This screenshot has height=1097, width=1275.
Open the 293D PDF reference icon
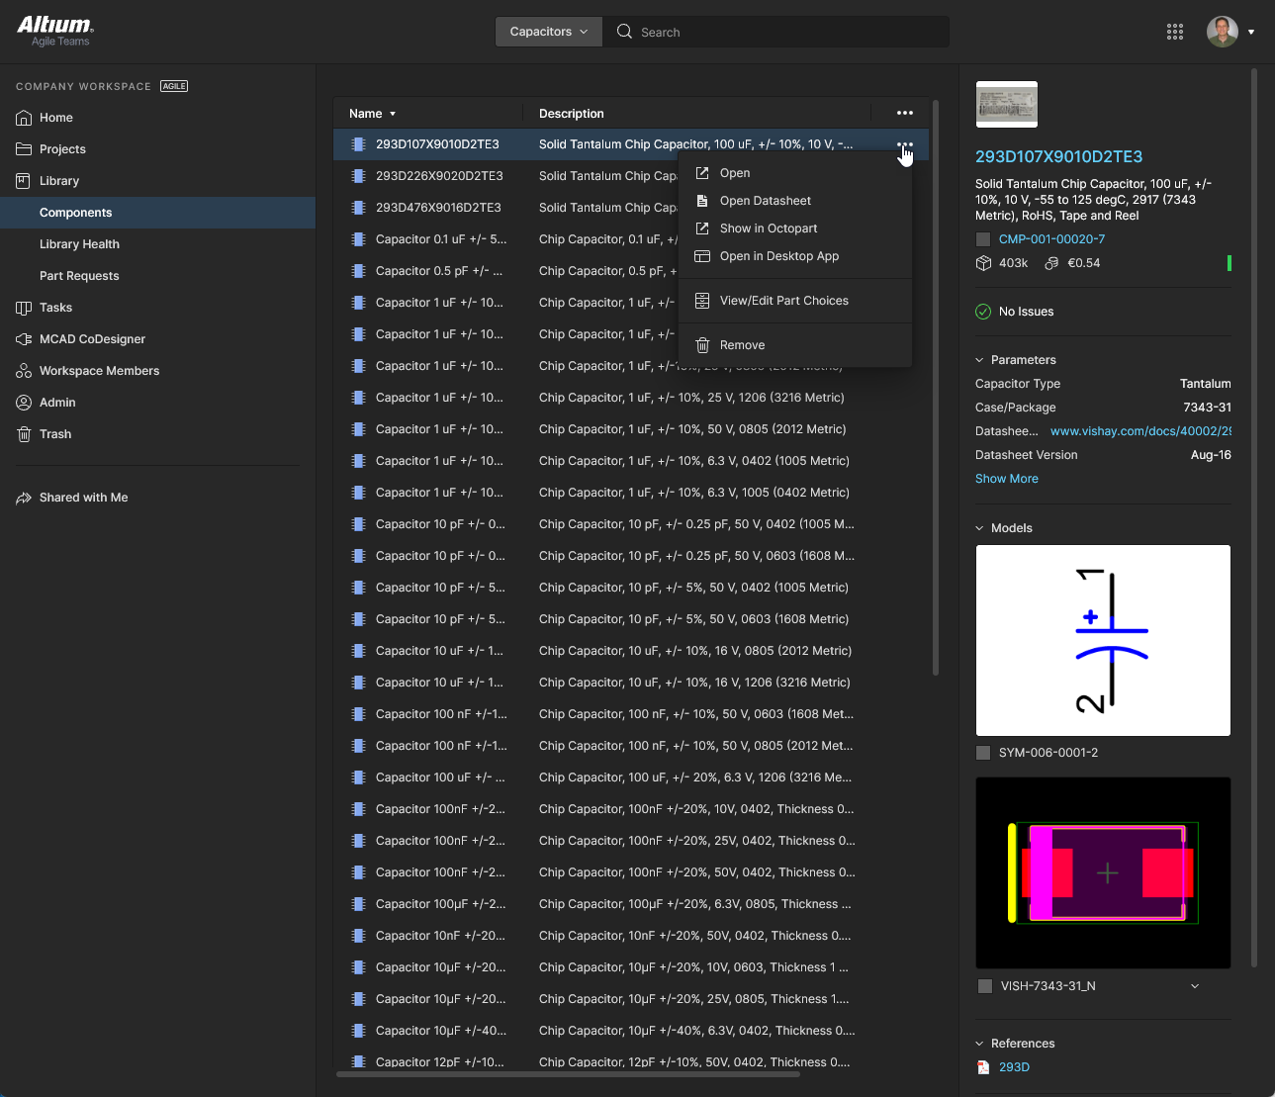click(x=983, y=1067)
